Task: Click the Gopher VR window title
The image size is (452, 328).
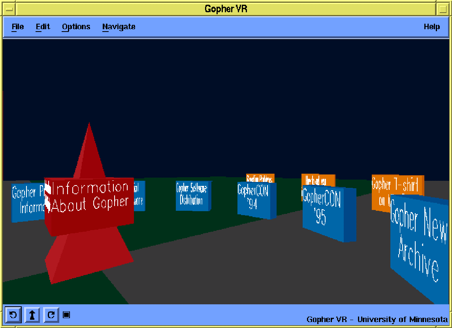Action: [x=226, y=9]
